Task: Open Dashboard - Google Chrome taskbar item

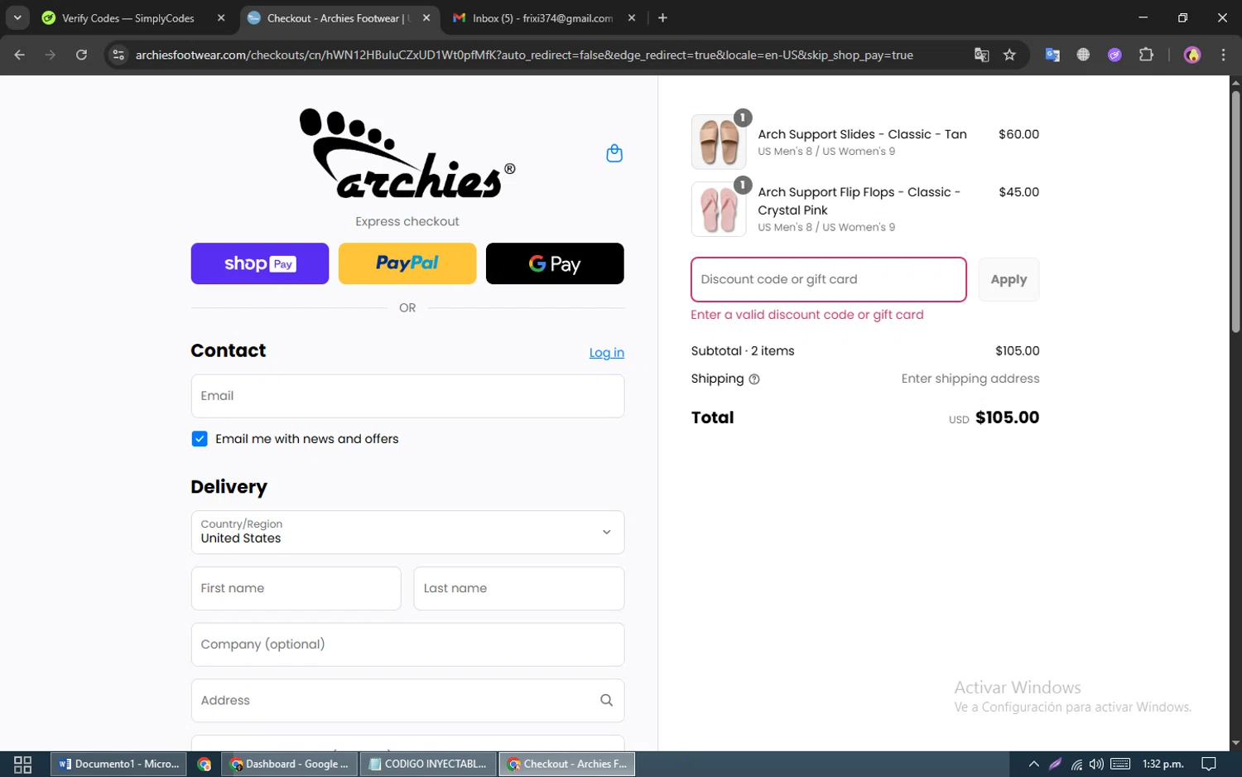Action: [x=290, y=764]
